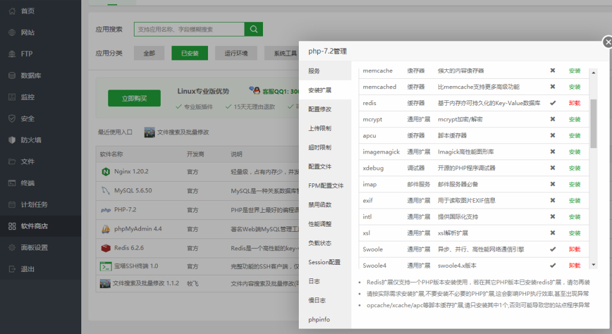Install the xdebug extension
Image resolution: width=612 pixels, height=334 pixels.
coord(574,168)
